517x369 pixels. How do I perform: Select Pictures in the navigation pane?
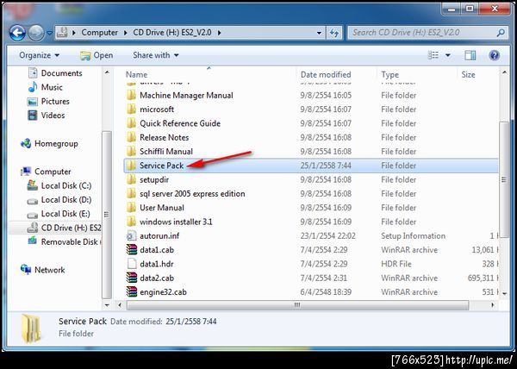tap(55, 101)
